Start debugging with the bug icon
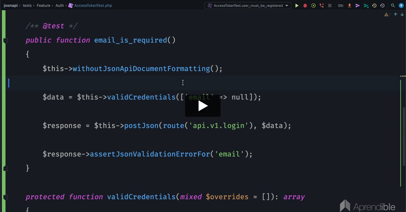The width and height of the screenshot is (406, 212). 305,5
